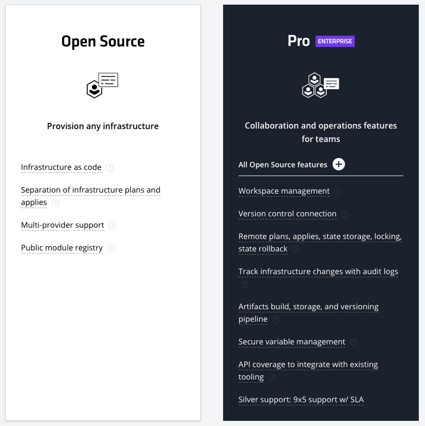
Task: Click help icon next to Multi-provider support
Action: click(x=113, y=226)
